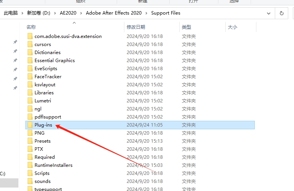Expand the chevron after 新加卷 (D:)

tap(55, 13)
